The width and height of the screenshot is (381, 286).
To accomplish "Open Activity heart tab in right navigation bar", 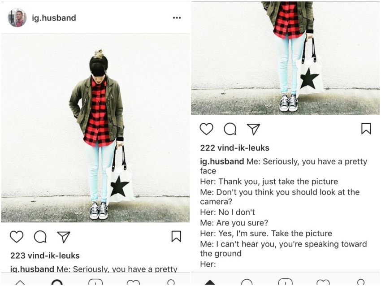I will tap(323, 282).
